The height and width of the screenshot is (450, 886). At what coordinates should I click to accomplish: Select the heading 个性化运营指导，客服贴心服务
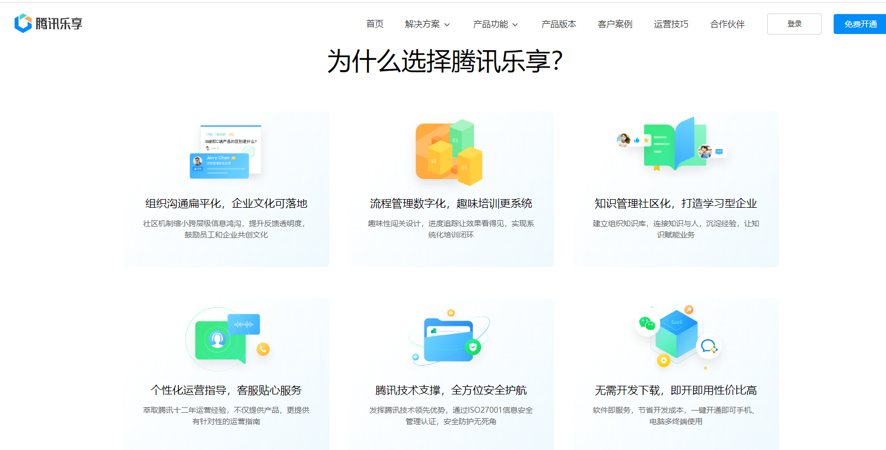[226, 390]
